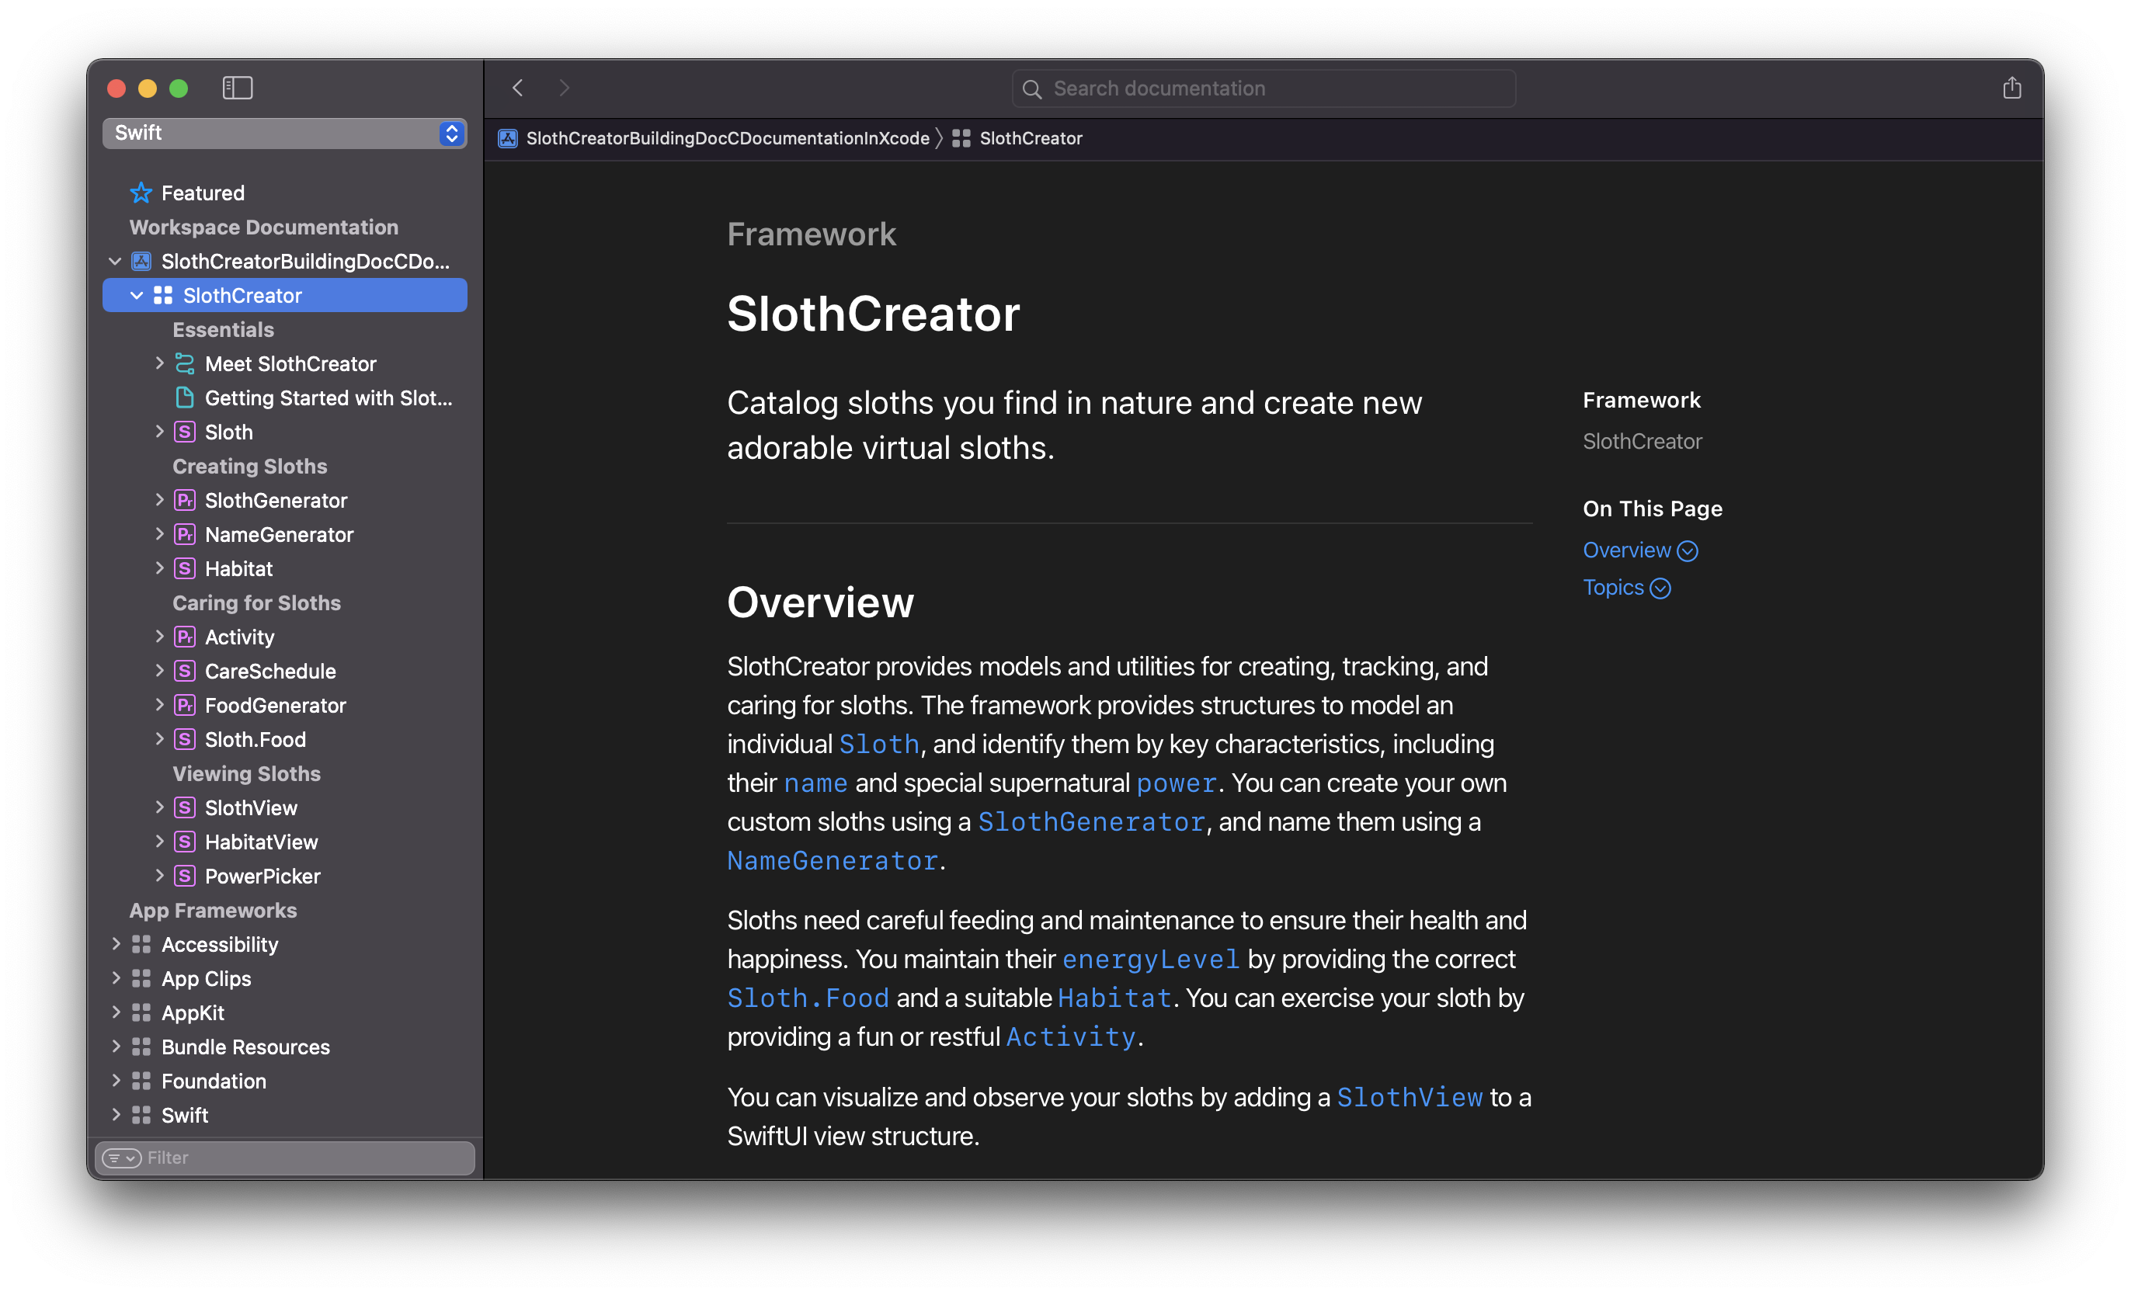
Task: Open the SlothGenerator link in Overview
Action: tap(1091, 822)
